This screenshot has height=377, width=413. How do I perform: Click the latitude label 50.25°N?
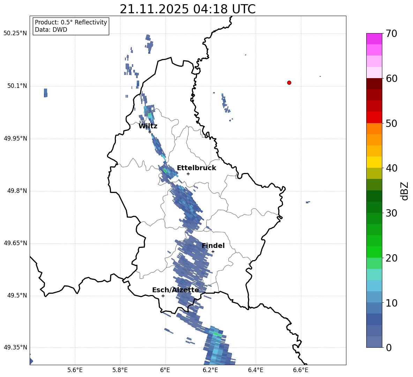[x=15, y=33]
